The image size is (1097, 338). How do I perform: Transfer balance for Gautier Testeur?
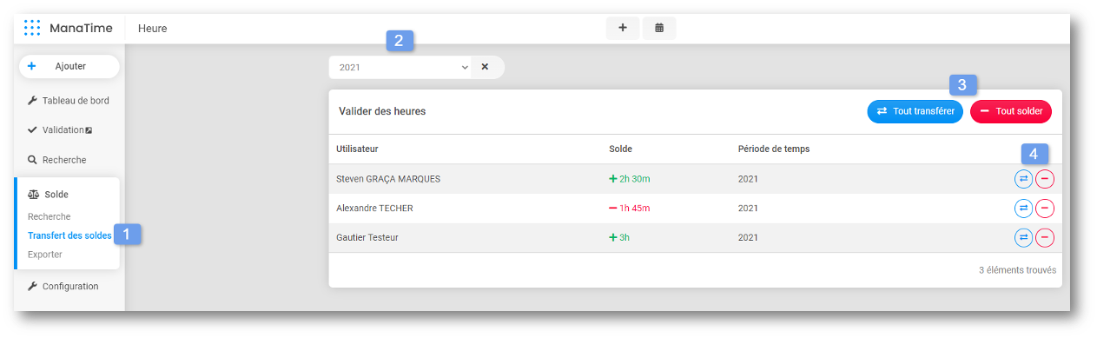tap(1023, 238)
